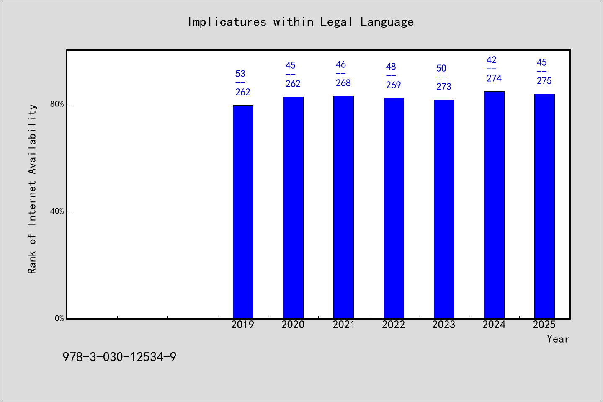Click the 50/273 label above 2023 bar
Image resolution: width=603 pixels, height=402 pixels.
[x=444, y=77]
